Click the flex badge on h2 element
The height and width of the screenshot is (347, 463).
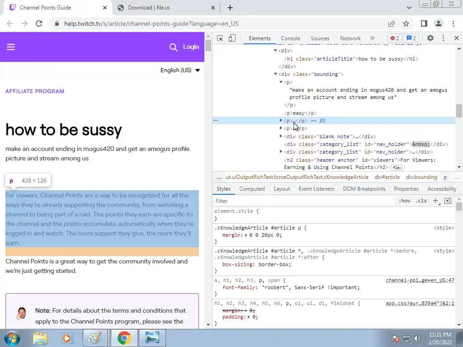pyautogui.click(x=397, y=168)
